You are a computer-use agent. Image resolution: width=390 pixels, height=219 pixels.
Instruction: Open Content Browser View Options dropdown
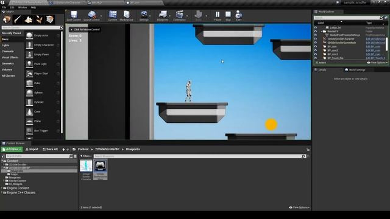299,207
